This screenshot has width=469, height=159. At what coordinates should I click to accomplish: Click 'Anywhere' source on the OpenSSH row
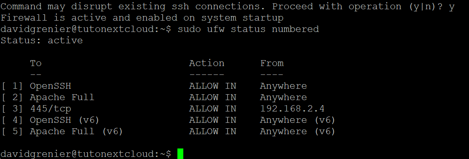click(284, 86)
